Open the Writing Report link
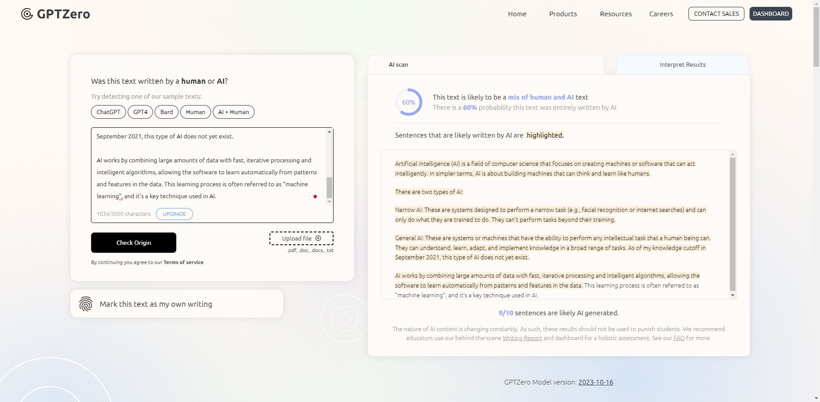The image size is (820, 402). pyautogui.click(x=522, y=337)
